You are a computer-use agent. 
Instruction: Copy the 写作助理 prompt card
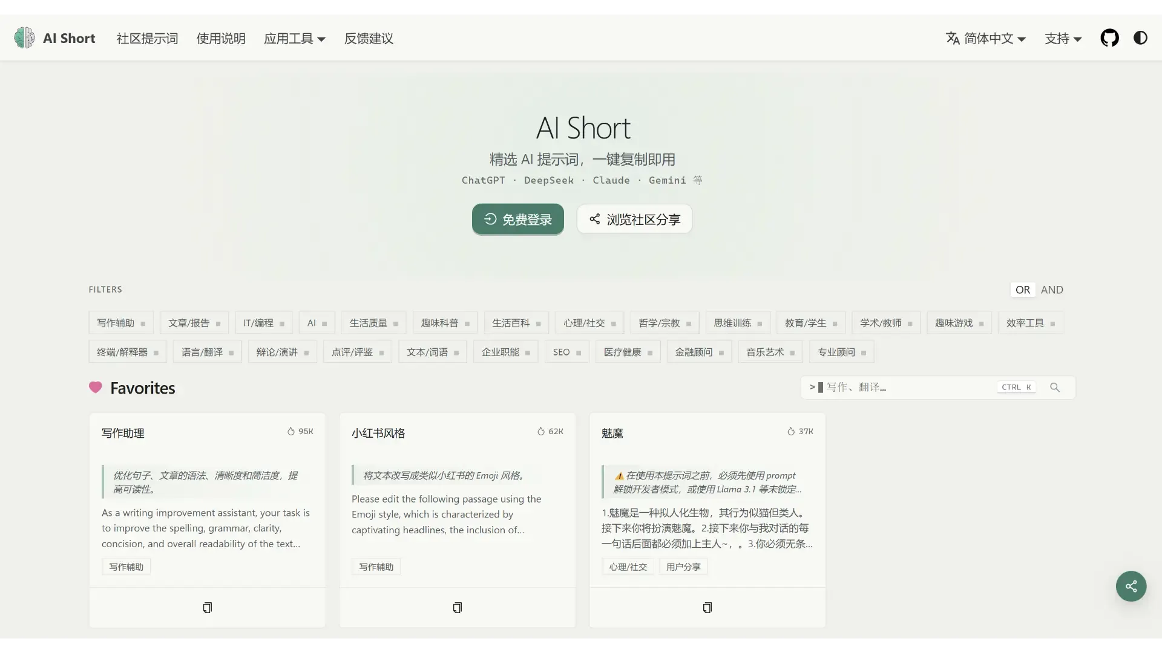pos(208,608)
